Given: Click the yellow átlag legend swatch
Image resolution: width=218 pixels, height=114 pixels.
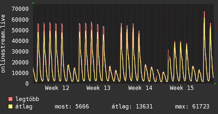Looking at the screenshot, I should pos(10,106).
